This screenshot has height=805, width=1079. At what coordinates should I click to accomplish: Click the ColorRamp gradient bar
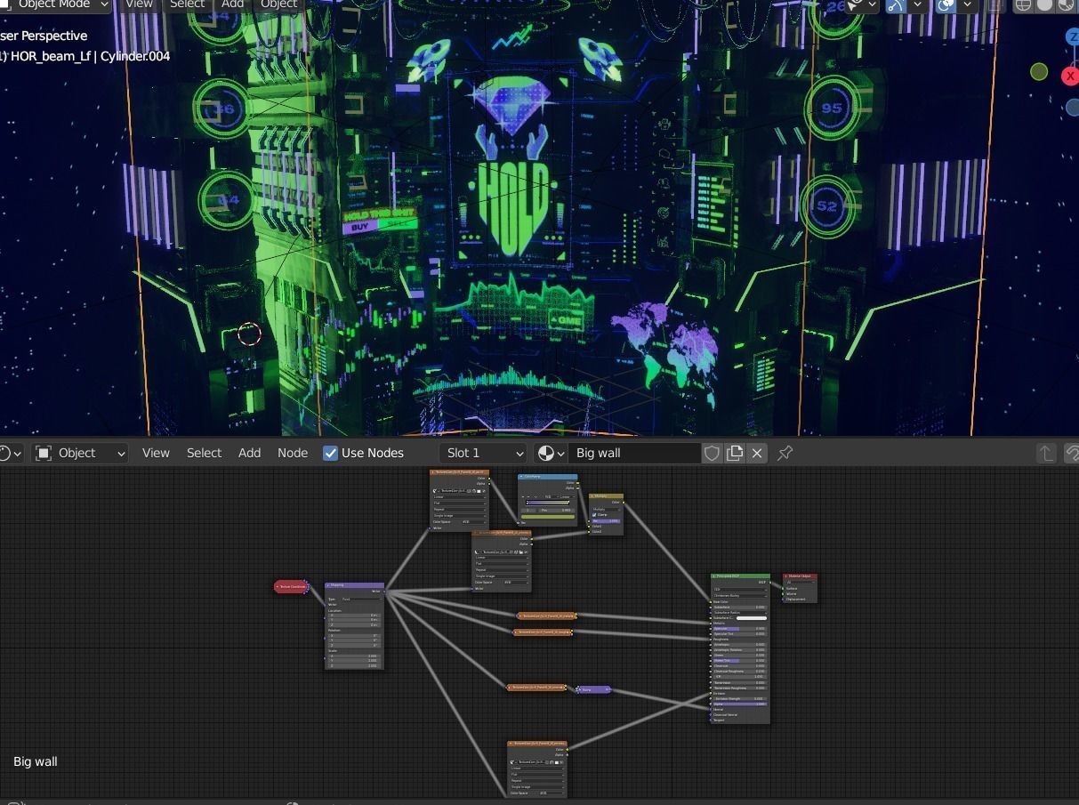point(548,503)
